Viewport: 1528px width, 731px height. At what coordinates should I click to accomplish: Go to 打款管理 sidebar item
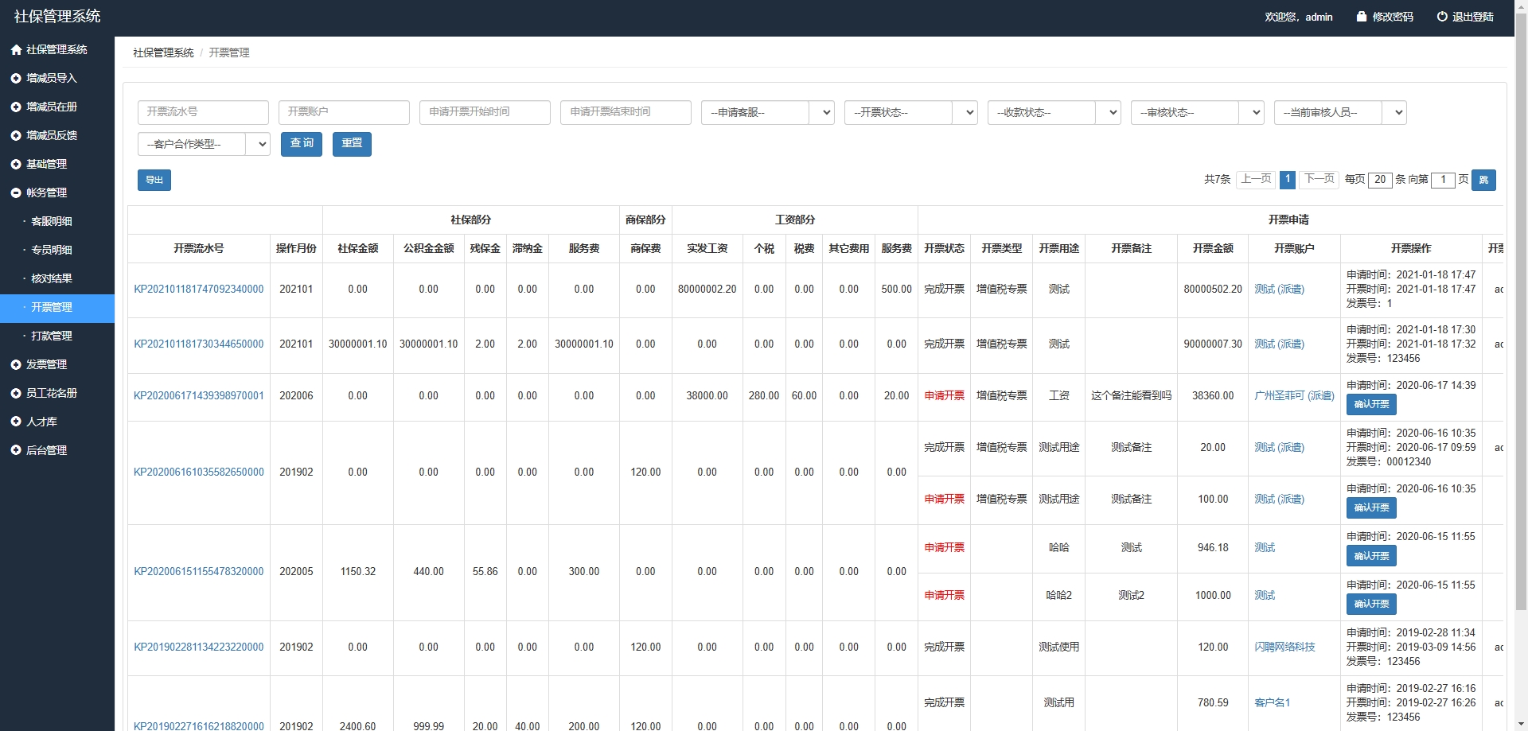[52, 336]
